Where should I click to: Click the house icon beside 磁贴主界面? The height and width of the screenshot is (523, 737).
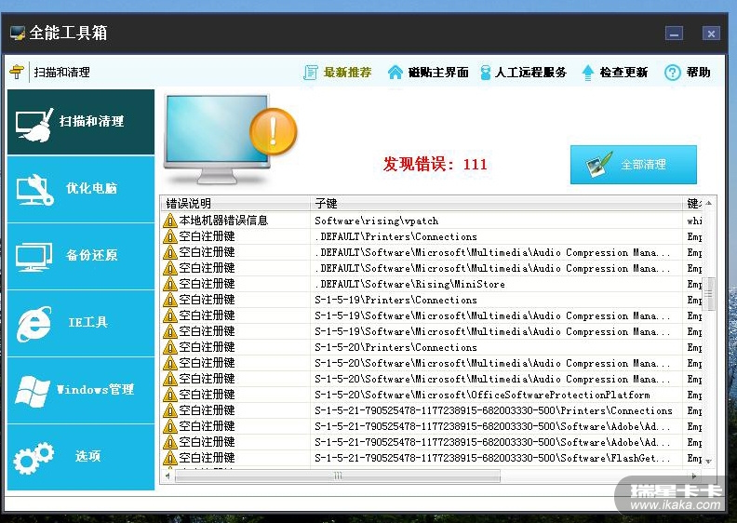(x=395, y=73)
